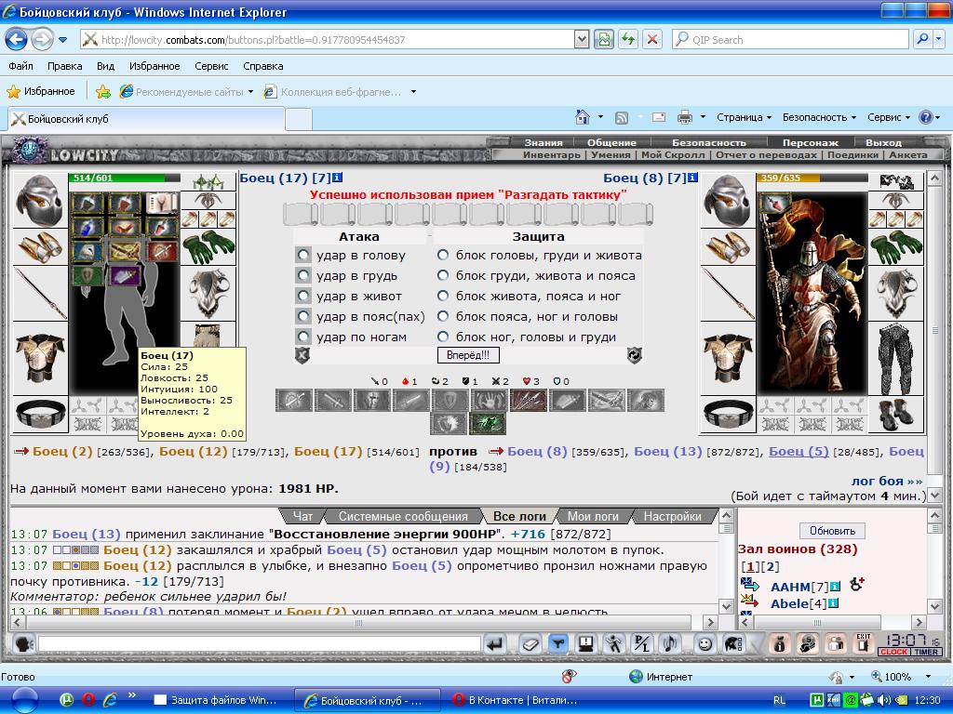953x714 pixels.
Task: Expand the Страница toolbar menu
Action: 744,117
